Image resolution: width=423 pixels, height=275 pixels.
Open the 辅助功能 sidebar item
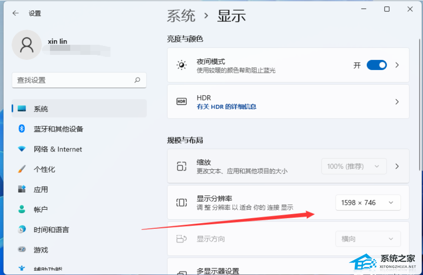coord(48,269)
